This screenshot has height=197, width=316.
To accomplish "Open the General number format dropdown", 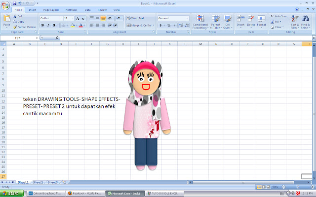I will [188, 18].
